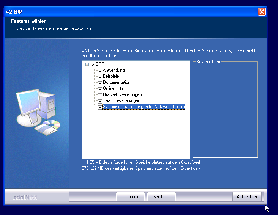Select the Anwendung feature label

tap(114, 70)
